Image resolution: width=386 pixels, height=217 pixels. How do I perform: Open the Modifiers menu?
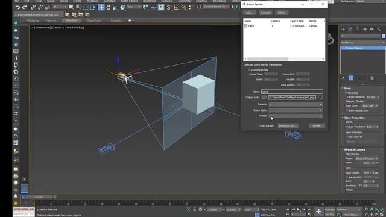tap(92, 1)
